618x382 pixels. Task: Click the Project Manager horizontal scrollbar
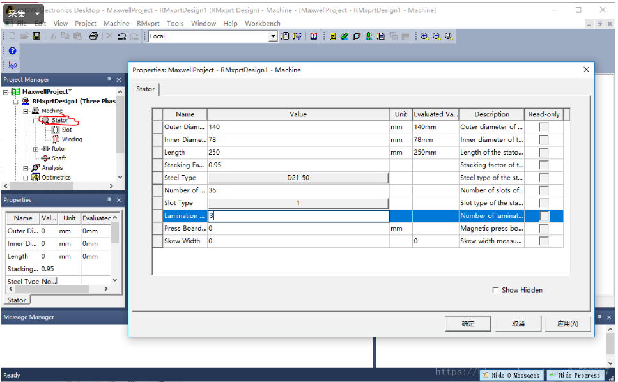coord(59,185)
